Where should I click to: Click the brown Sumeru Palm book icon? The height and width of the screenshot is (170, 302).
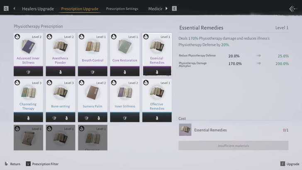93,92
